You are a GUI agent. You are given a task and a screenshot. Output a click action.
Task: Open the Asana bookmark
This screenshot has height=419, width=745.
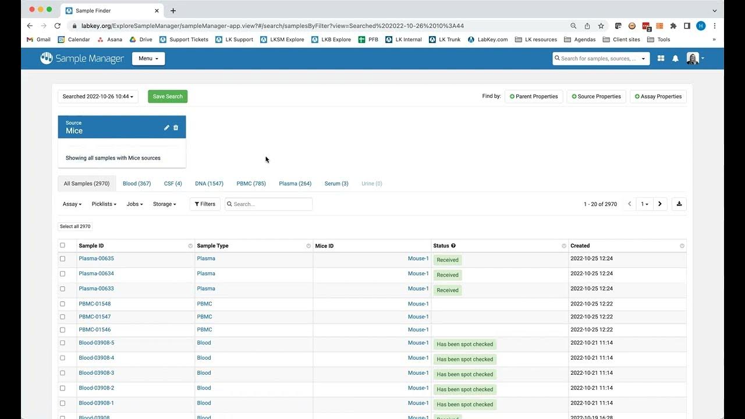[x=109, y=40]
